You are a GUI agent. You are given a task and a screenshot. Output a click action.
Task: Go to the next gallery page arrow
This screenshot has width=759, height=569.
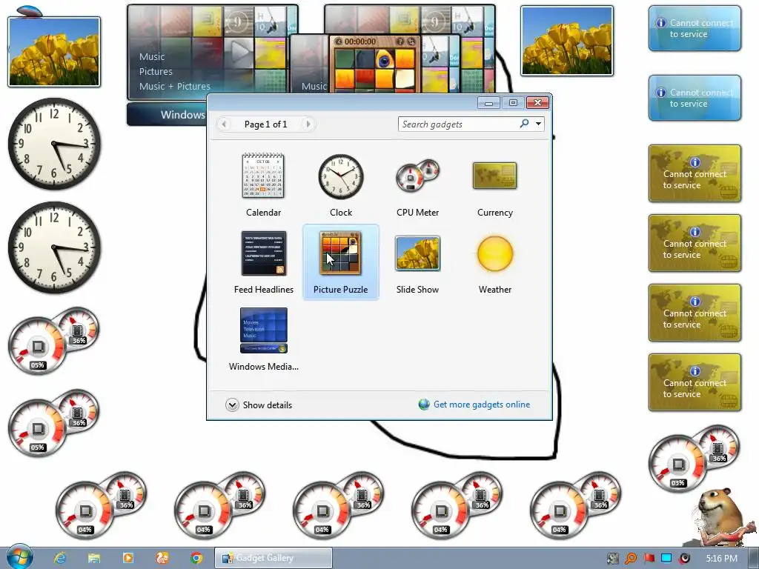(x=308, y=124)
